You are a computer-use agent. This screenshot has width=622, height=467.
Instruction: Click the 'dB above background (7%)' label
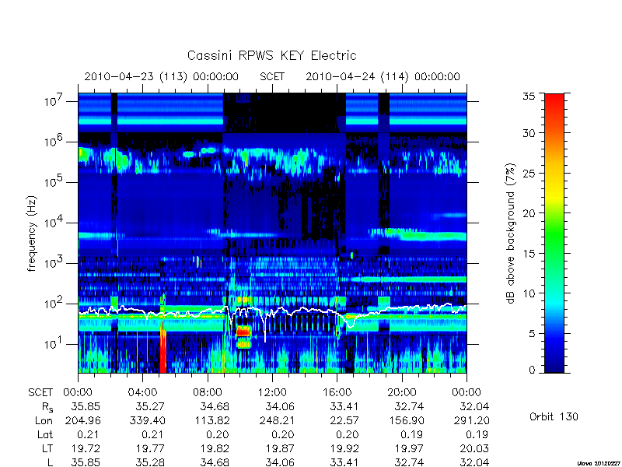coord(511,233)
